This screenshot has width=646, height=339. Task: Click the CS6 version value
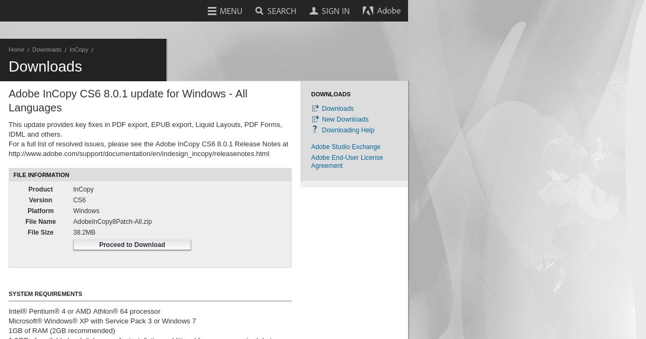pyautogui.click(x=79, y=200)
